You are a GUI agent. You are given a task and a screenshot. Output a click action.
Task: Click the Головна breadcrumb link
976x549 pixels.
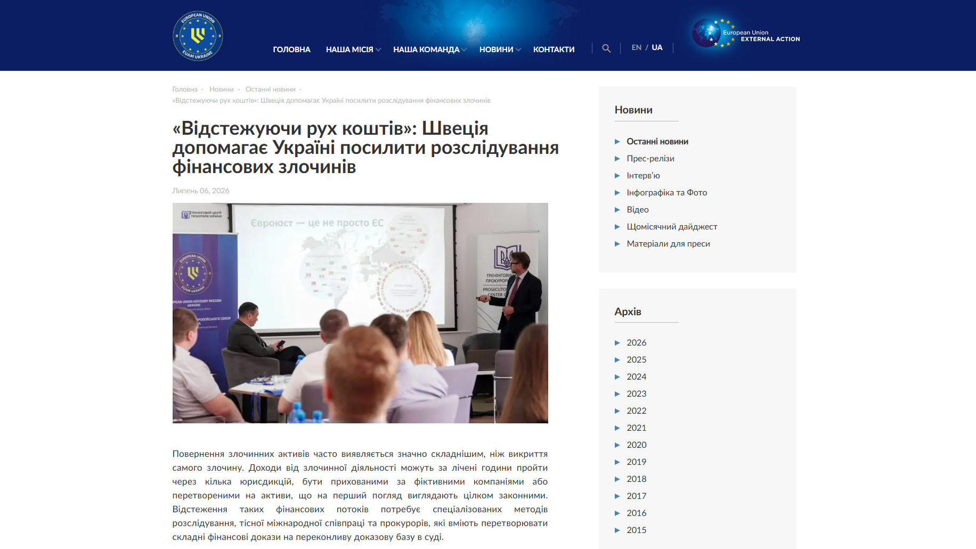pos(185,89)
